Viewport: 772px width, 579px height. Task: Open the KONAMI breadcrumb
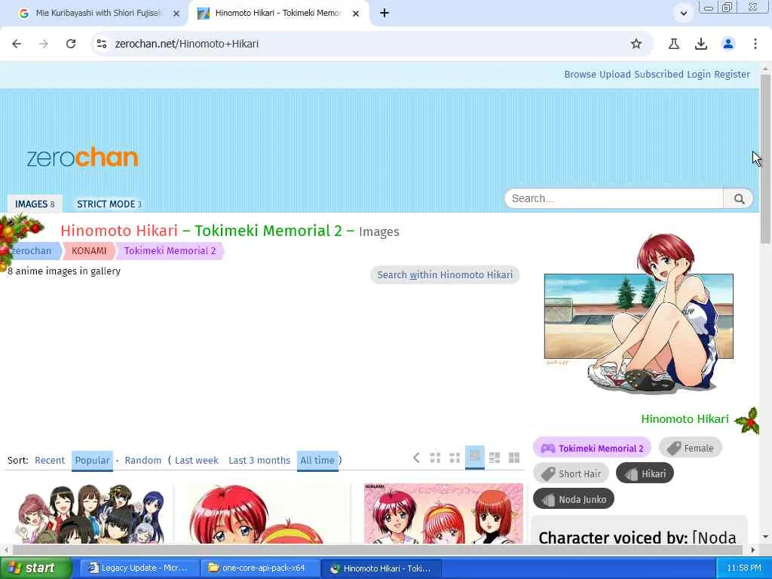[89, 250]
